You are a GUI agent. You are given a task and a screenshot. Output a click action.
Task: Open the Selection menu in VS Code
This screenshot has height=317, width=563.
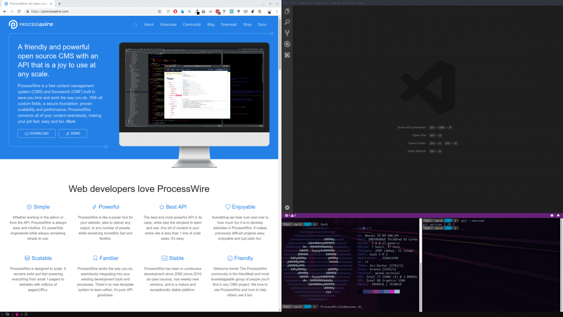305,3
